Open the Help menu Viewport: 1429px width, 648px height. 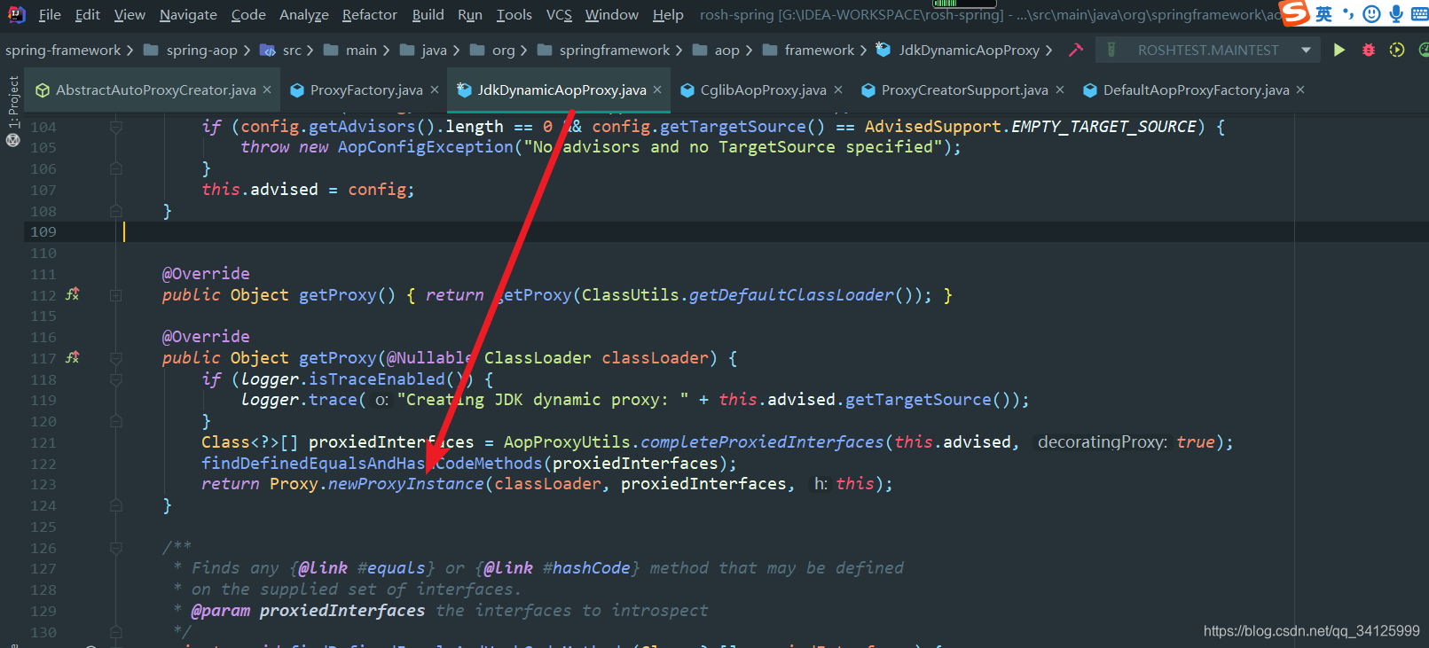tap(668, 14)
